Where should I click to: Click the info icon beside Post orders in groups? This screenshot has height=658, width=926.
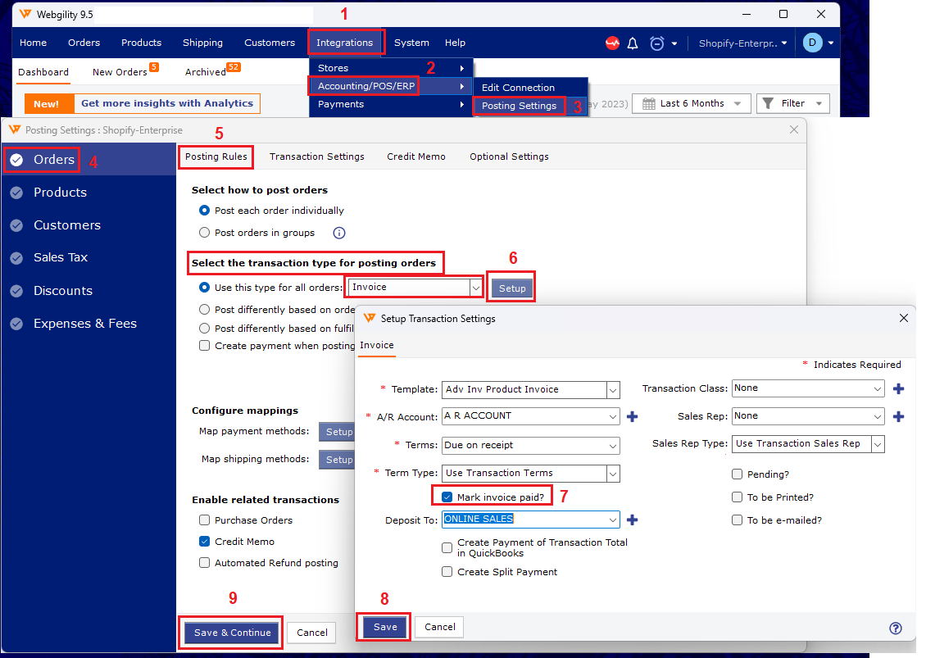point(339,233)
